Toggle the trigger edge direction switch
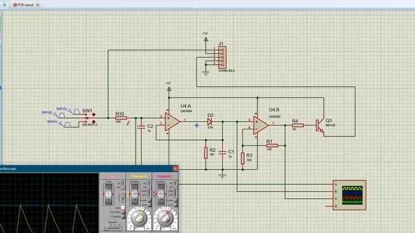This screenshot has width=415, height=233. pyautogui.click(x=123, y=197)
